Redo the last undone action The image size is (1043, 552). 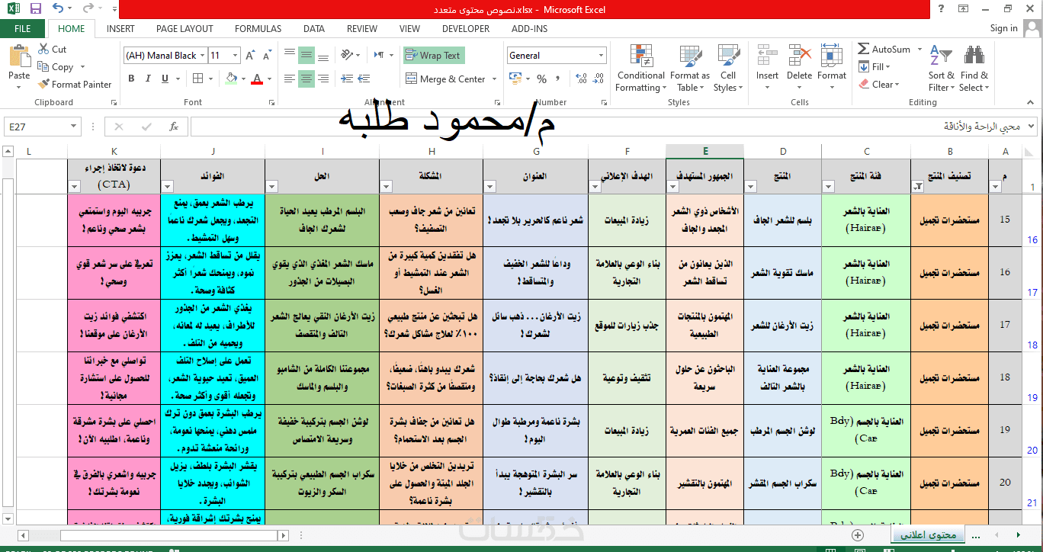tap(87, 9)
